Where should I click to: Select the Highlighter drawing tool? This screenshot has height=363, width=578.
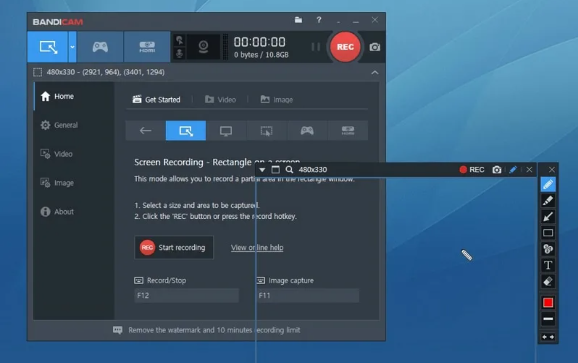point(548,200)
